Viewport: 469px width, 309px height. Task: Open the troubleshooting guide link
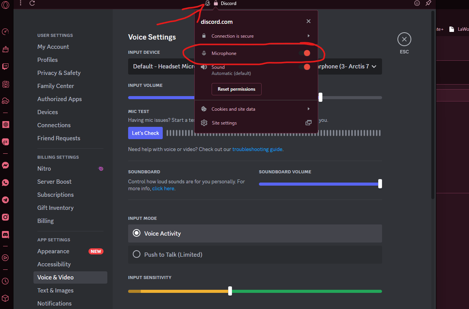[x=257, y=149]
